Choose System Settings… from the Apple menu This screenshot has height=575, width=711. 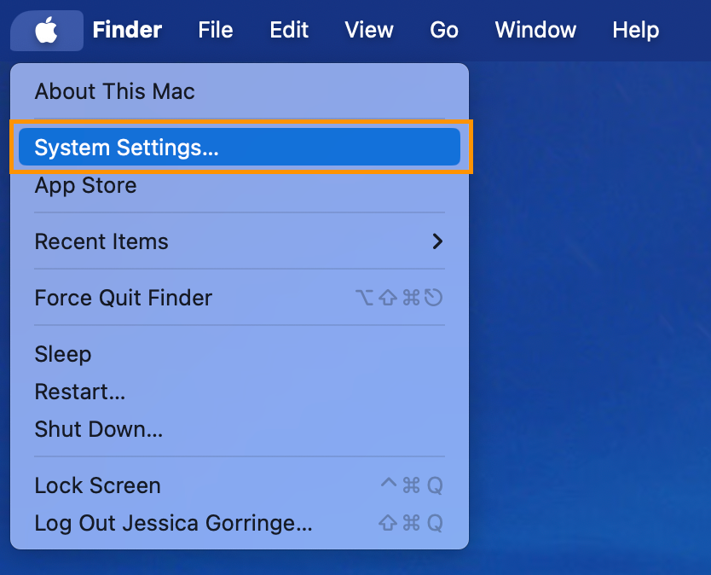pyautogui.click(x=240, y=147)
